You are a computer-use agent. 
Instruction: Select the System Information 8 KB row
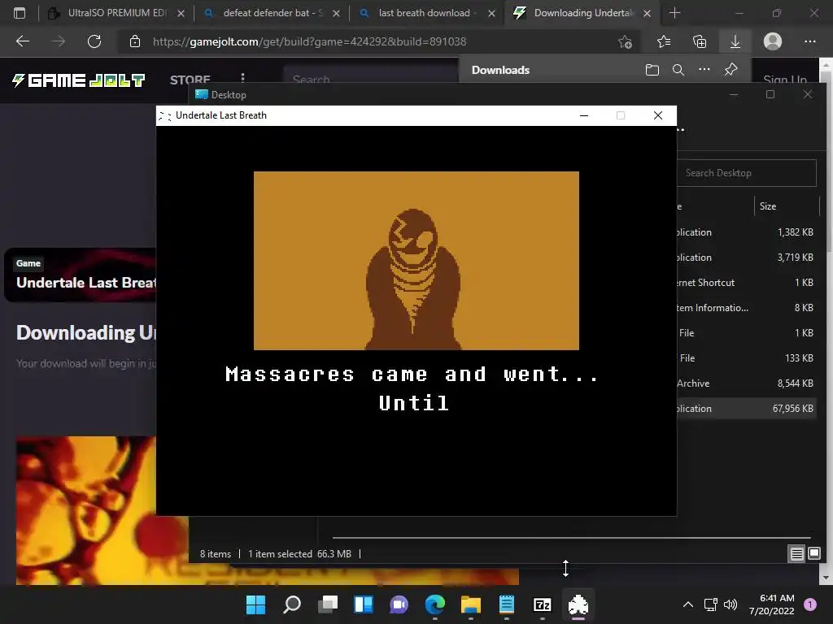tap(746, 308)
